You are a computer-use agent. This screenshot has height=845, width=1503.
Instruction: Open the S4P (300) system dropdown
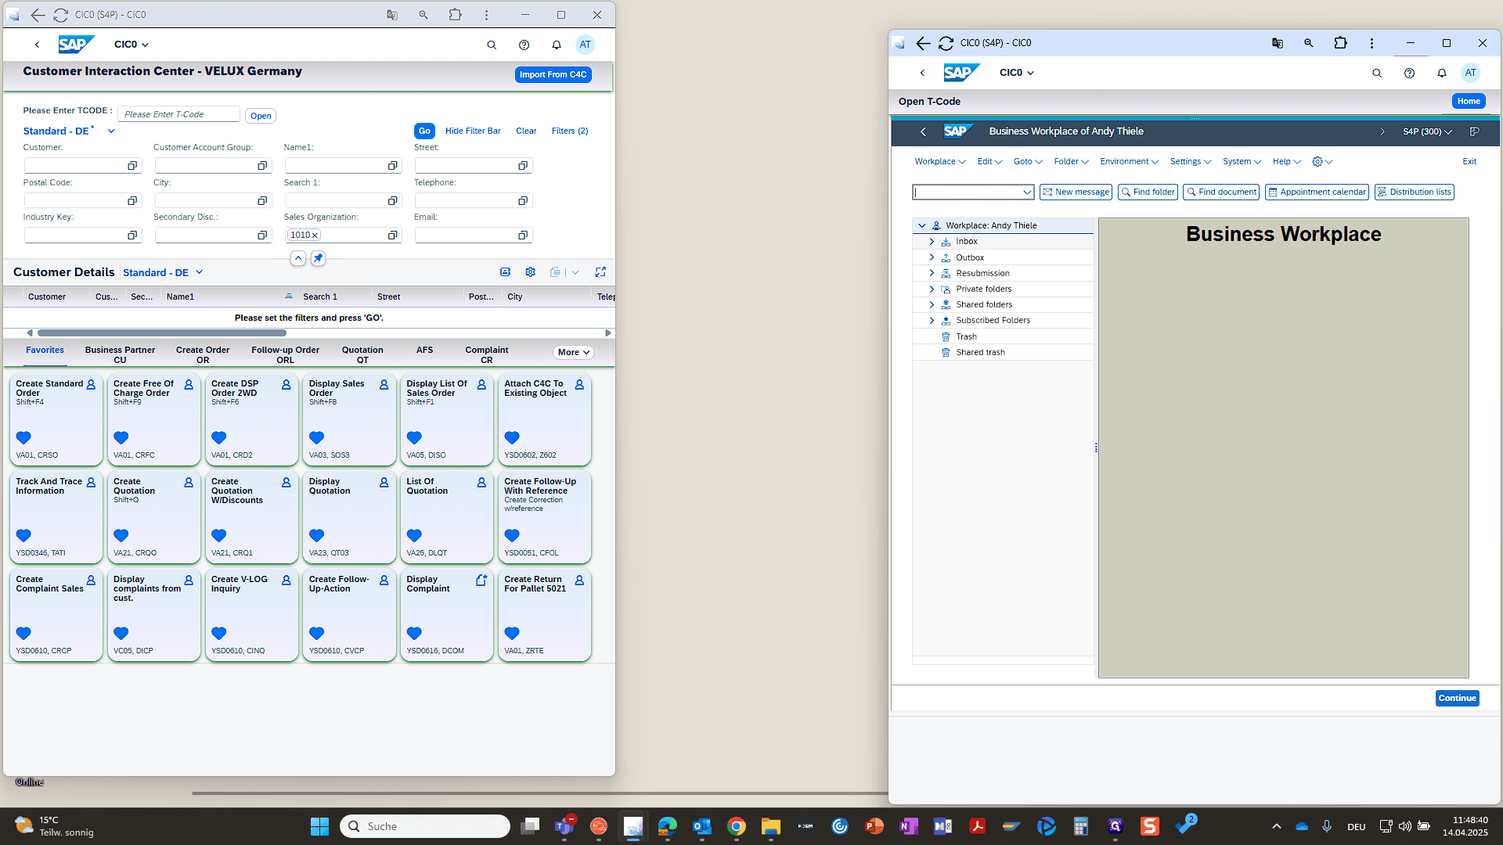point(1427,131)
